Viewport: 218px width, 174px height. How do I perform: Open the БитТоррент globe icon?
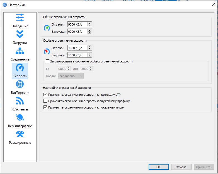pos(20,84)
